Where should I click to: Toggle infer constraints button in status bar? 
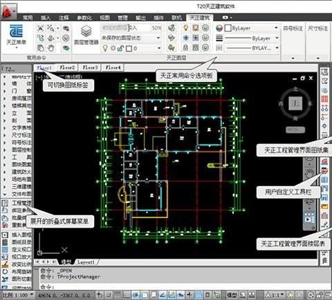point(100,294)
